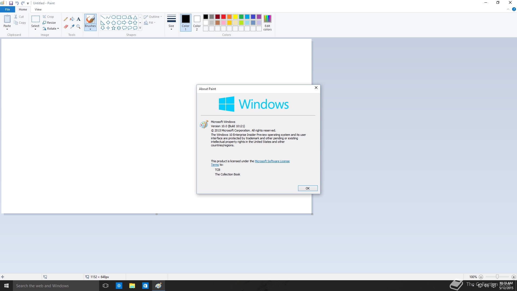Open the Rotate dropdown
The image size is (517, 291).
click(51, 29)
